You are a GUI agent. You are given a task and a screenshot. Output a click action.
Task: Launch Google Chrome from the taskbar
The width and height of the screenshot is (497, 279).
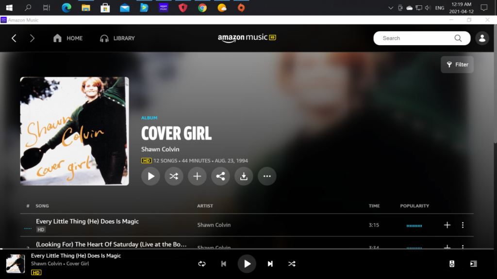[202, 8]
